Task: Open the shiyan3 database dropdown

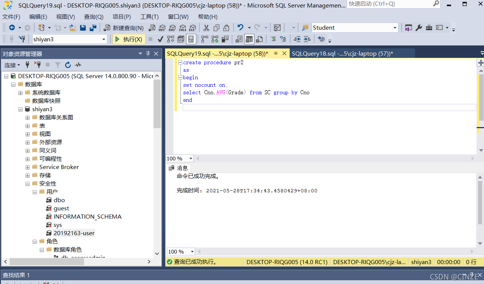Action: point(104,39)
